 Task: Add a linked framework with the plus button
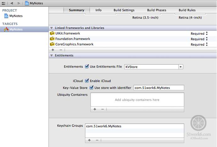pos(53,50)
